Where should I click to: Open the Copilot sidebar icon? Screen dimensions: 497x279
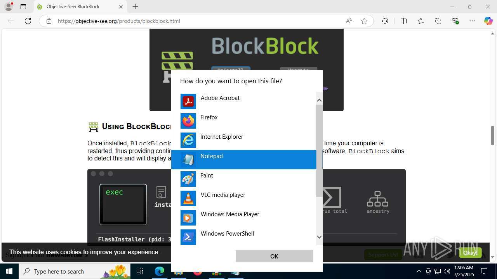[x=488, y=21]
